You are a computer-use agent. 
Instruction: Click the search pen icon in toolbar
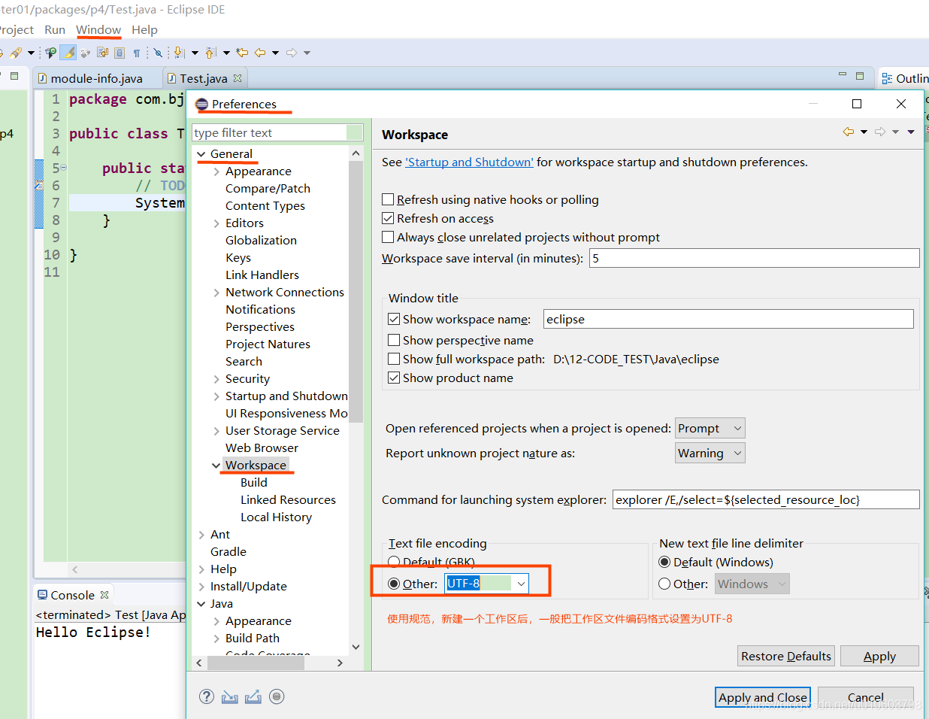coord(16,53)
